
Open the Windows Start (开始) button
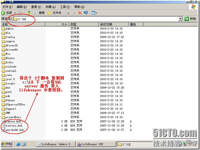pyautogui.click(x=6, y=144)
